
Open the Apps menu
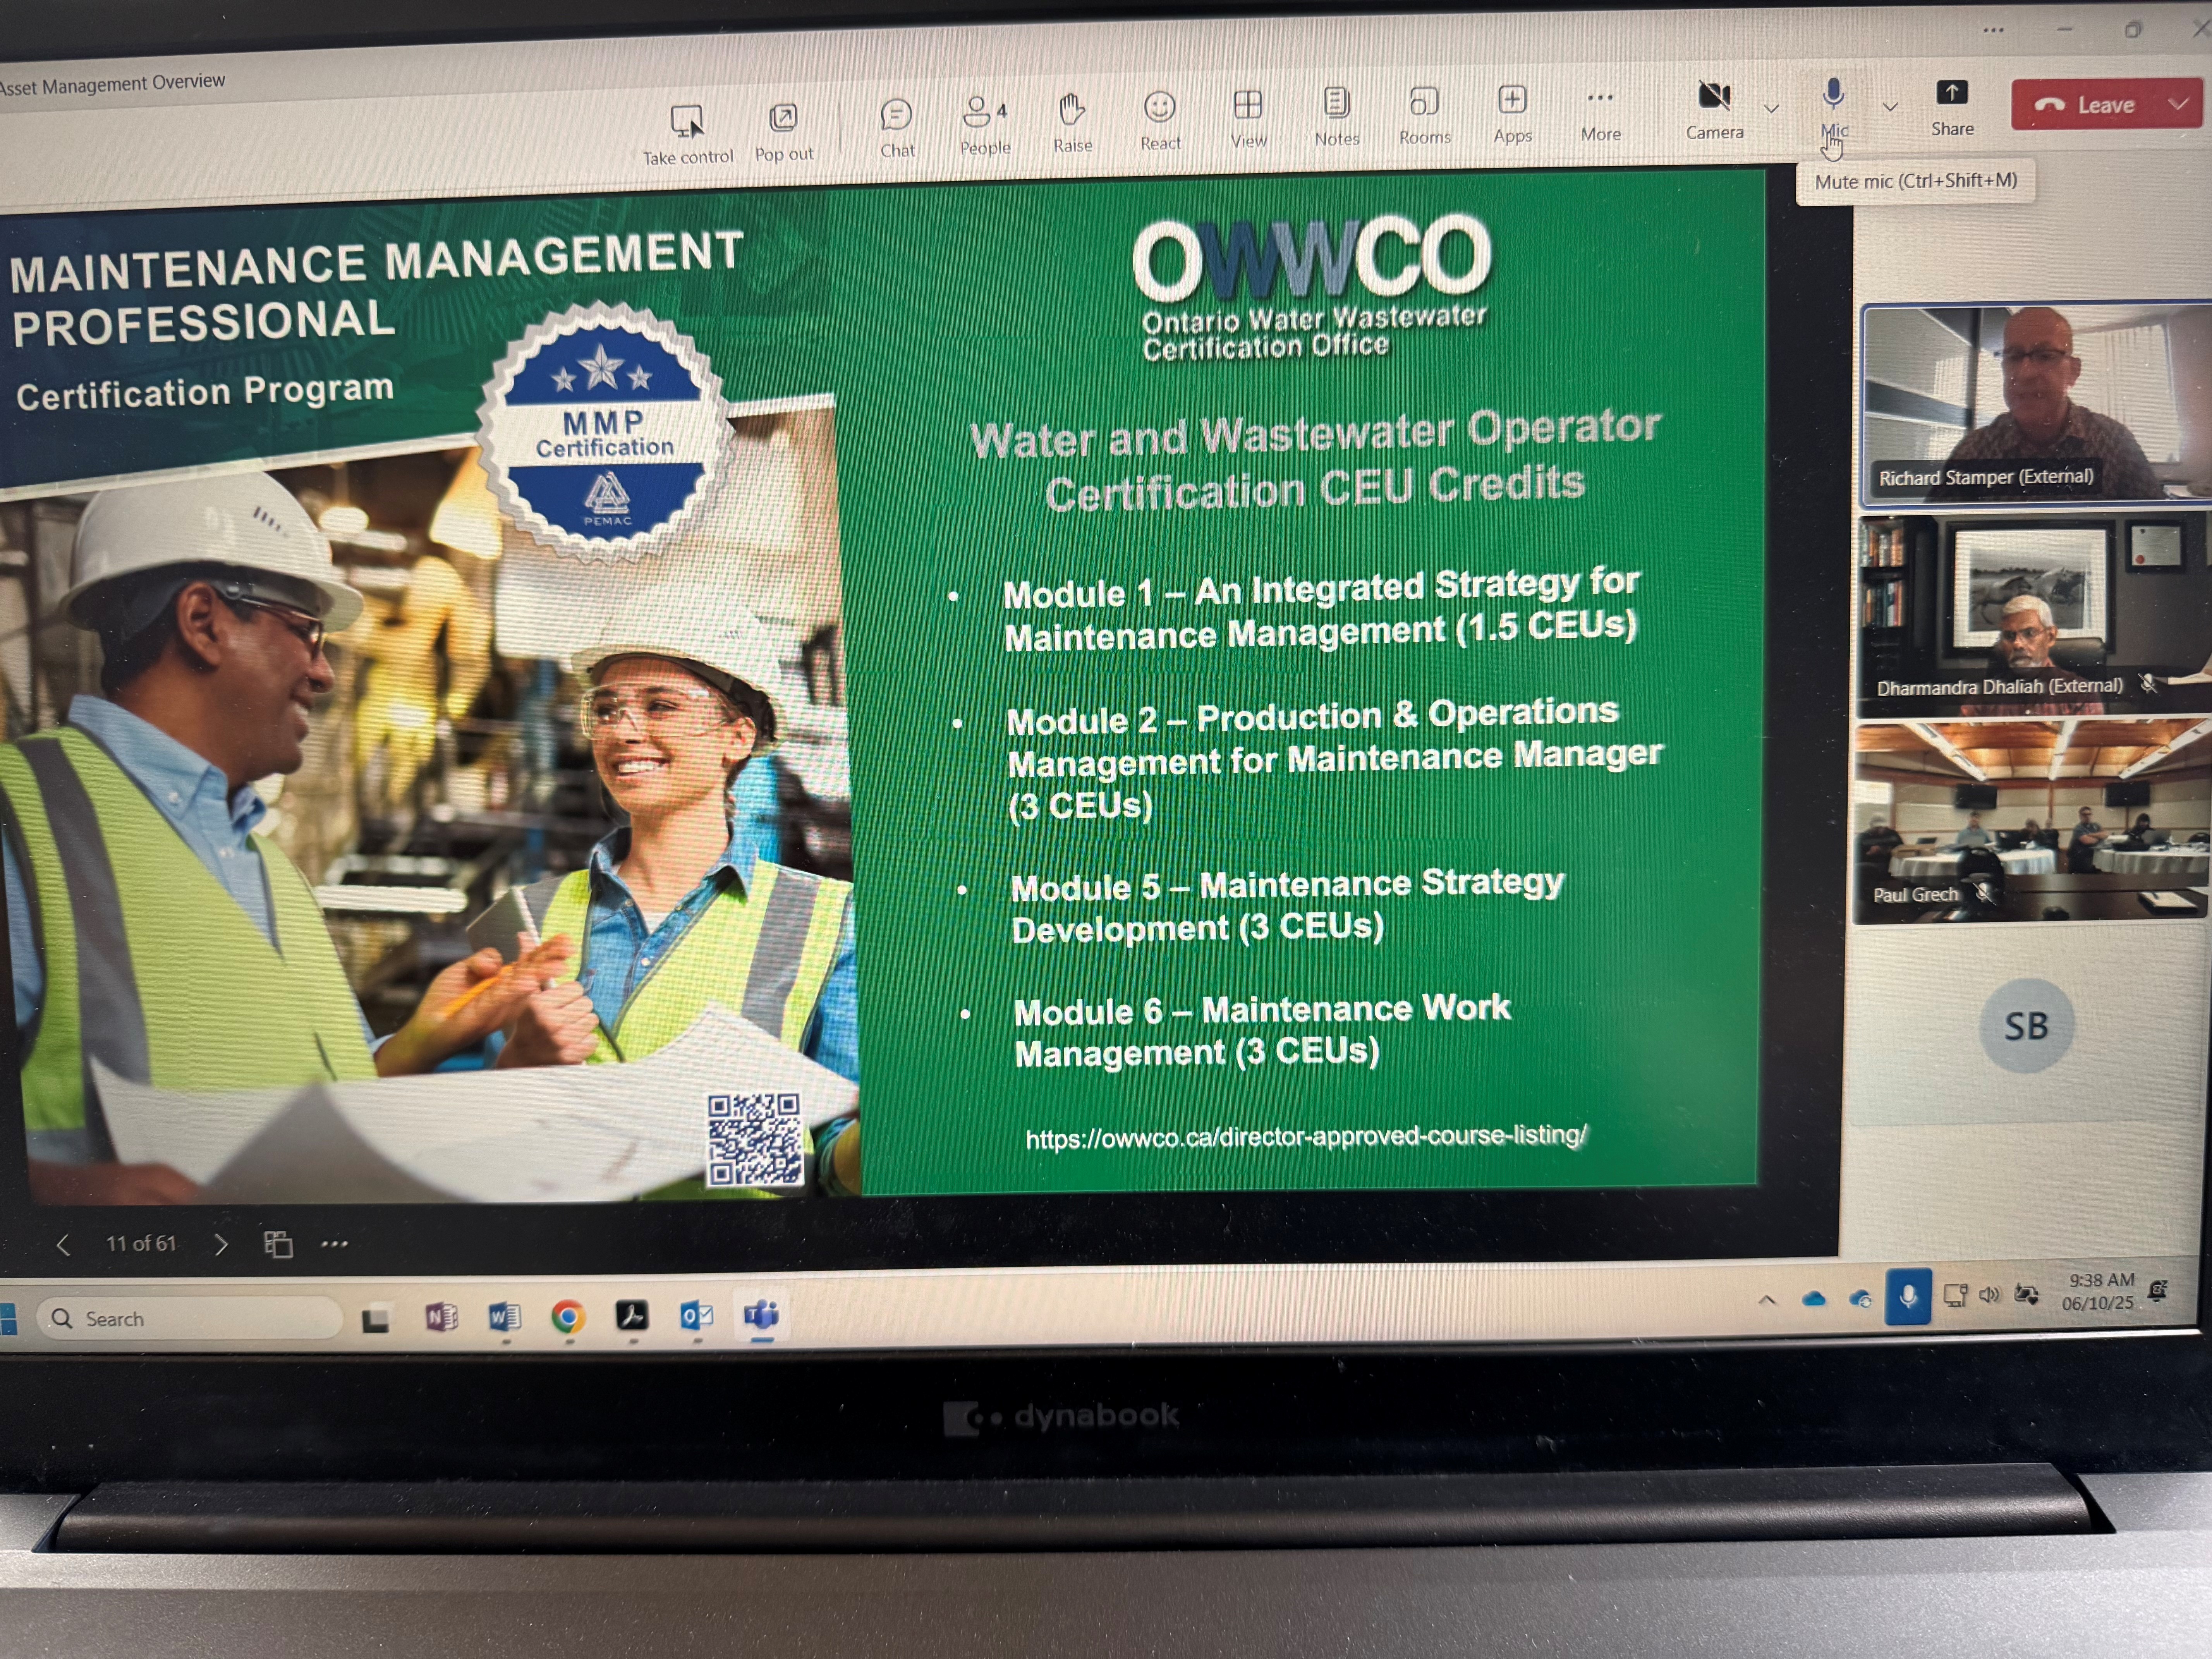1512,114
